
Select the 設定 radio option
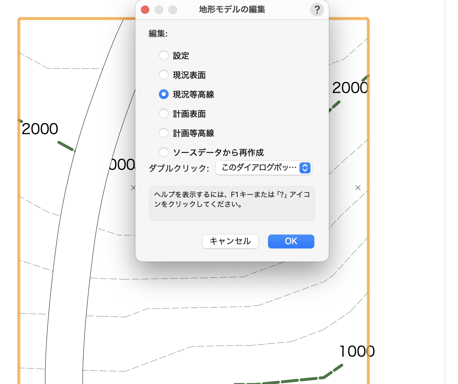(164, 56)
